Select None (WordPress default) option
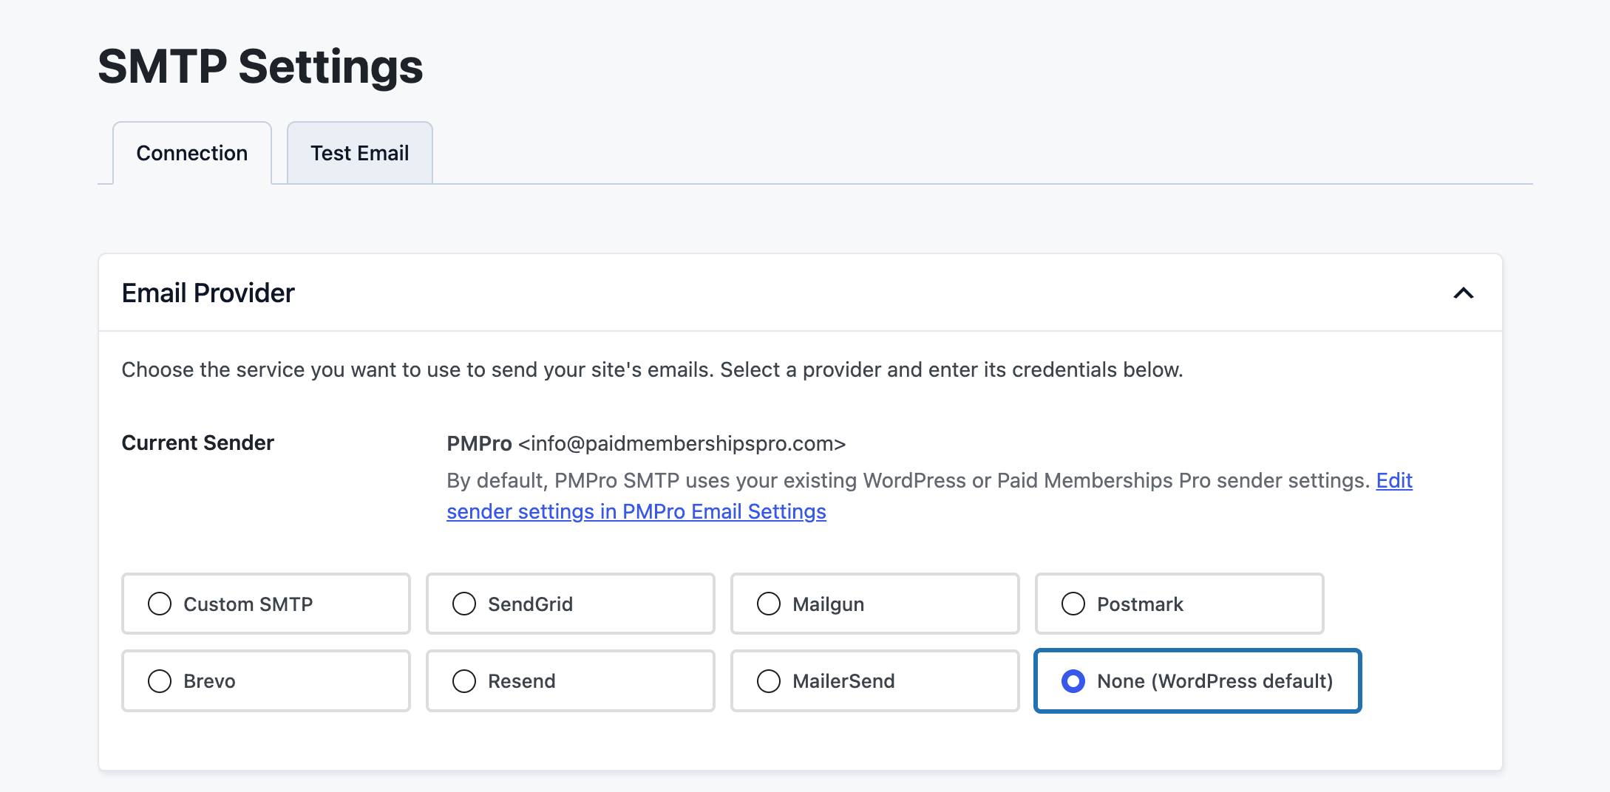 1198,680
